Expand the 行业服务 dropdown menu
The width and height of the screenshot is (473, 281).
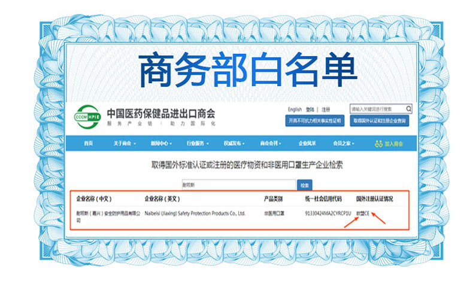(198, 143)
